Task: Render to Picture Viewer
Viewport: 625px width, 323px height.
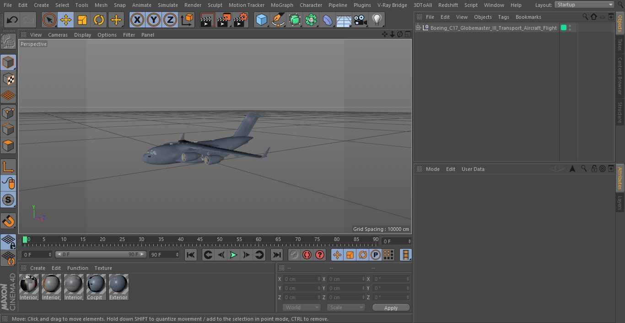Action: point(224,20)
